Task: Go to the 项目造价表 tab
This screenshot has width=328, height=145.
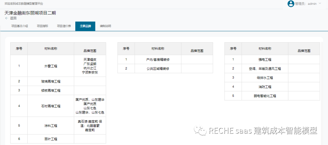Action: pyautogui.click(x=64, y=26)
